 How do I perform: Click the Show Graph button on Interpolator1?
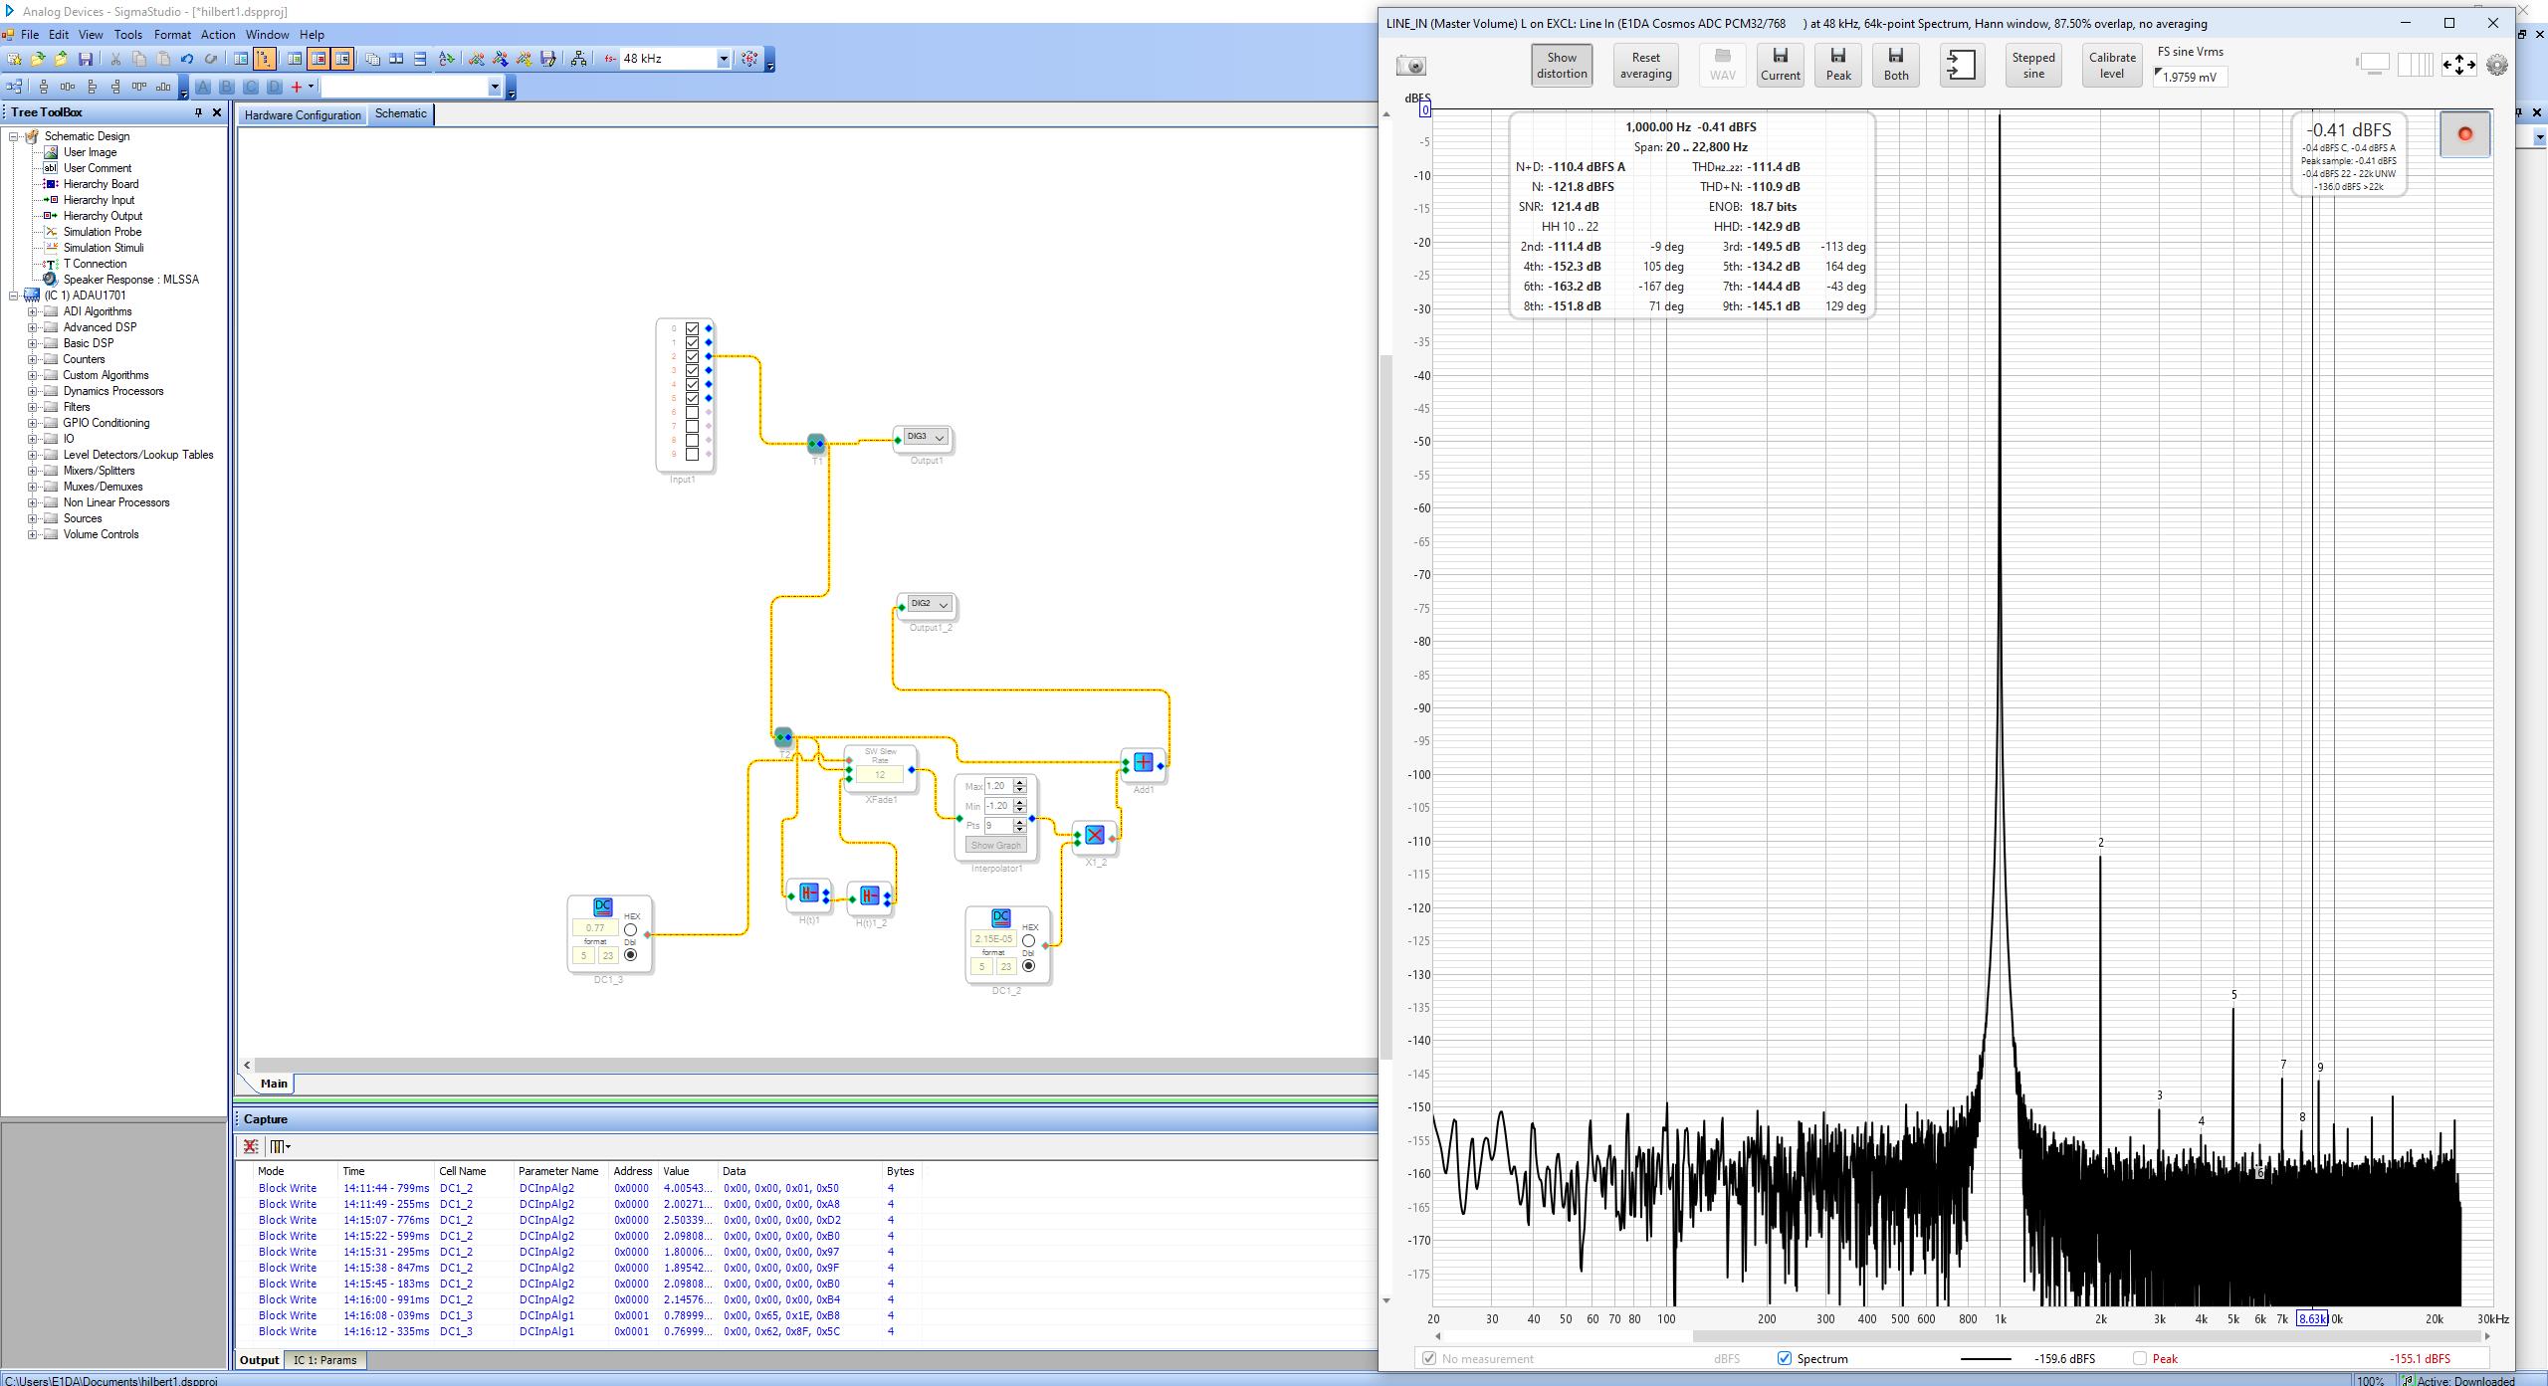pyautogui.click(x=995, y=845)
